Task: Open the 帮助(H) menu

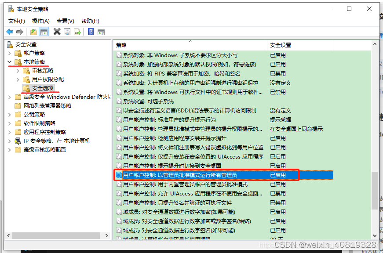Action: tap(91, 21)
